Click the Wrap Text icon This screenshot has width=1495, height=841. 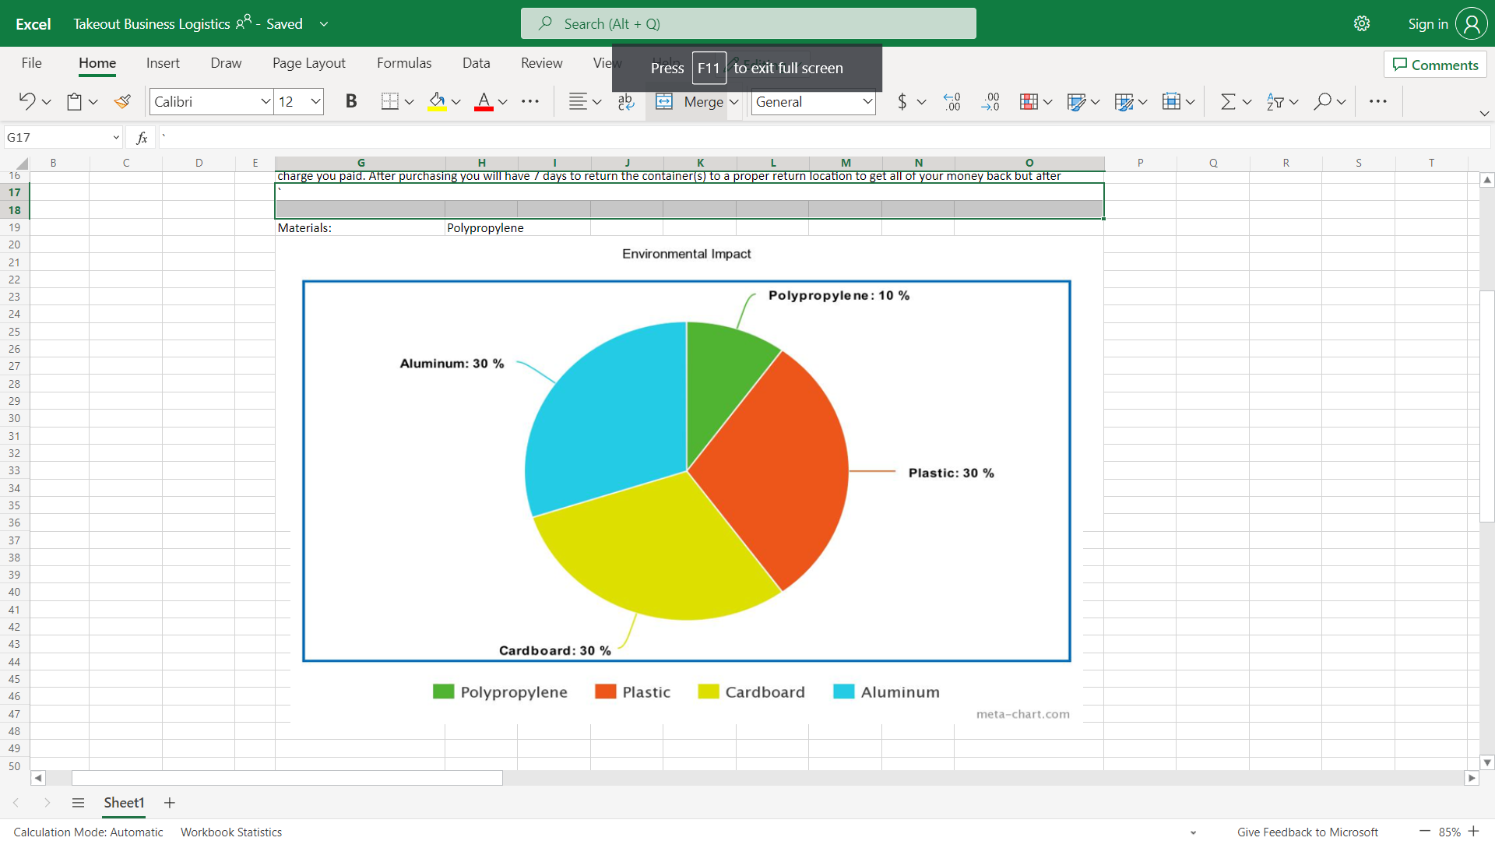pos(626,101)
